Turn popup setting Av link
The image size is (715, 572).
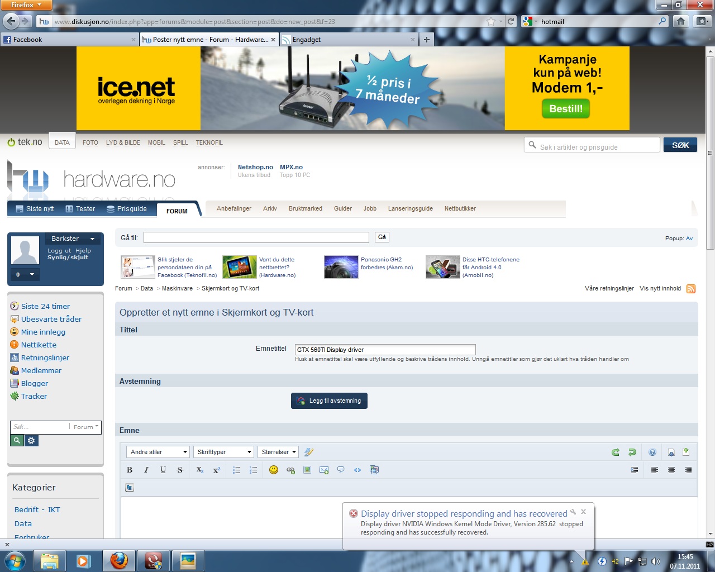pyautogui.click(x=689, y=239)
